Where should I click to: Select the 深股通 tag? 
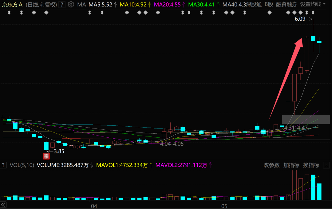(x=254, y=4)
